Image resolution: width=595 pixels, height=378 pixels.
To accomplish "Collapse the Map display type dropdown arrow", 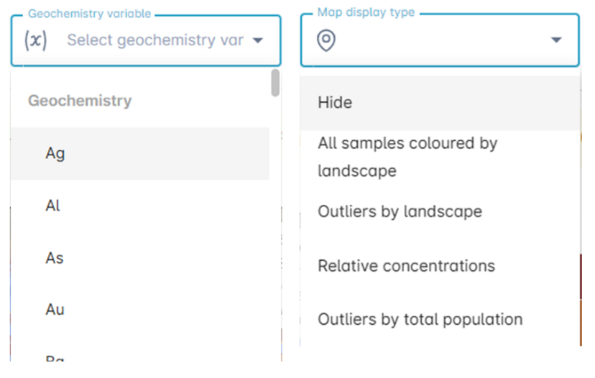I will 556,40.
